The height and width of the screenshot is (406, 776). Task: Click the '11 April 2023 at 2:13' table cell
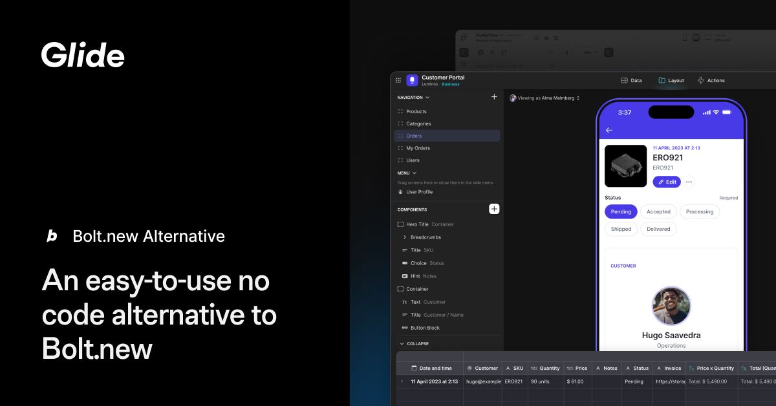(x=435, y=381)
